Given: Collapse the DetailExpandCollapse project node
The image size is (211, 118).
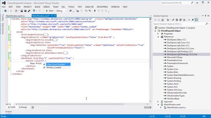Looking at the screenshot, I should point(155,31).
